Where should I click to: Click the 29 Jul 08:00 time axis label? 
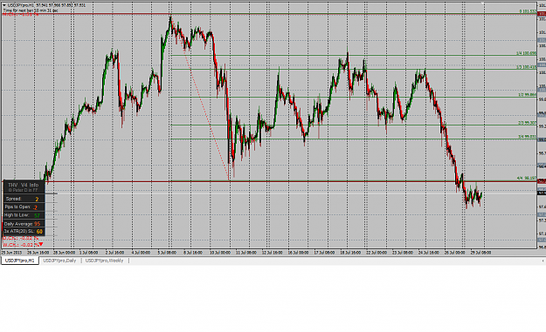coord(480,253)
